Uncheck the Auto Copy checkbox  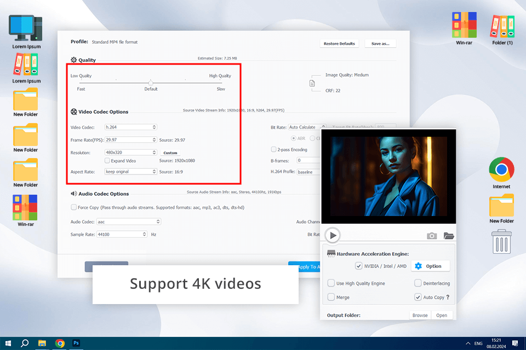point(418,297)
